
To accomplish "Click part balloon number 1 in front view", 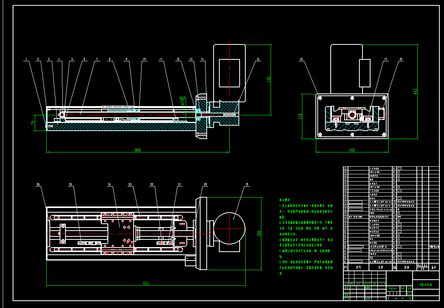I will (x=26, y=59).
